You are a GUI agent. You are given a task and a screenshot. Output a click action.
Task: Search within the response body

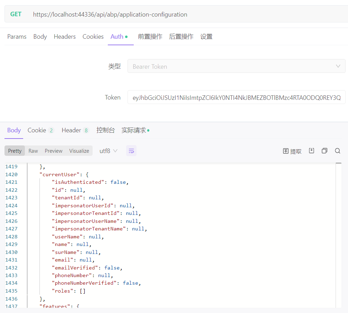point(337,151)
